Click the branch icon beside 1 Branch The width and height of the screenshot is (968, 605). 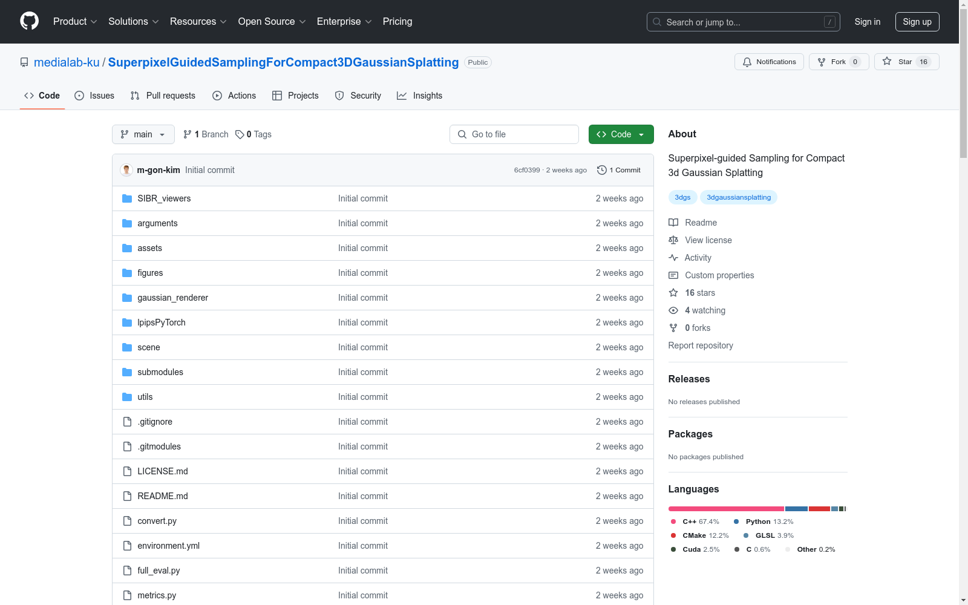click(x=188, y=134)
